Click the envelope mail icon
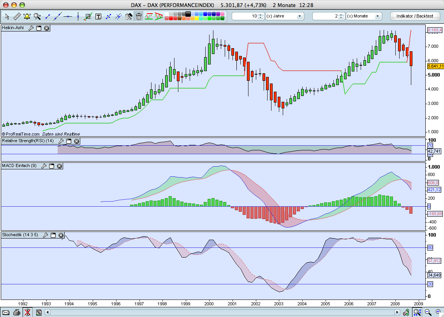Screen dimensions: 444x317 [x=5, y=312]
